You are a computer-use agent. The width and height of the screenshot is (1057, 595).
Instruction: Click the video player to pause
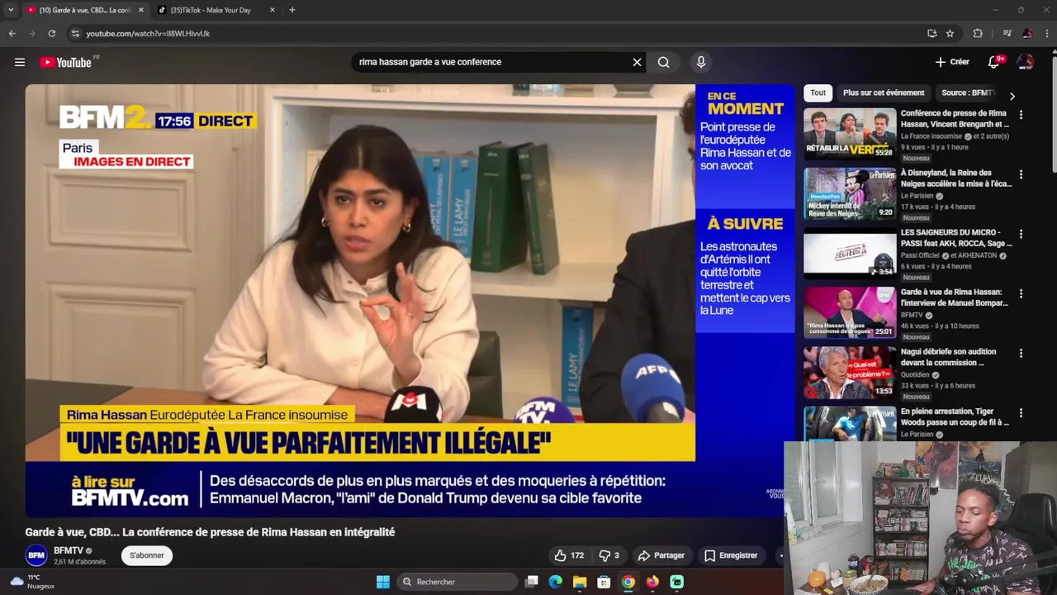[x=410, y=300]
